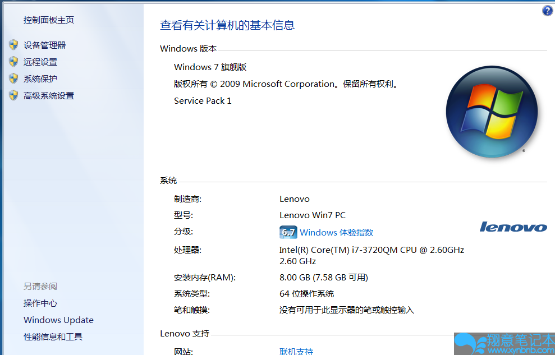Click the shield icon beside 设备管理器
This screenshot has height=355, width=555.
click(x=13, y=45)
